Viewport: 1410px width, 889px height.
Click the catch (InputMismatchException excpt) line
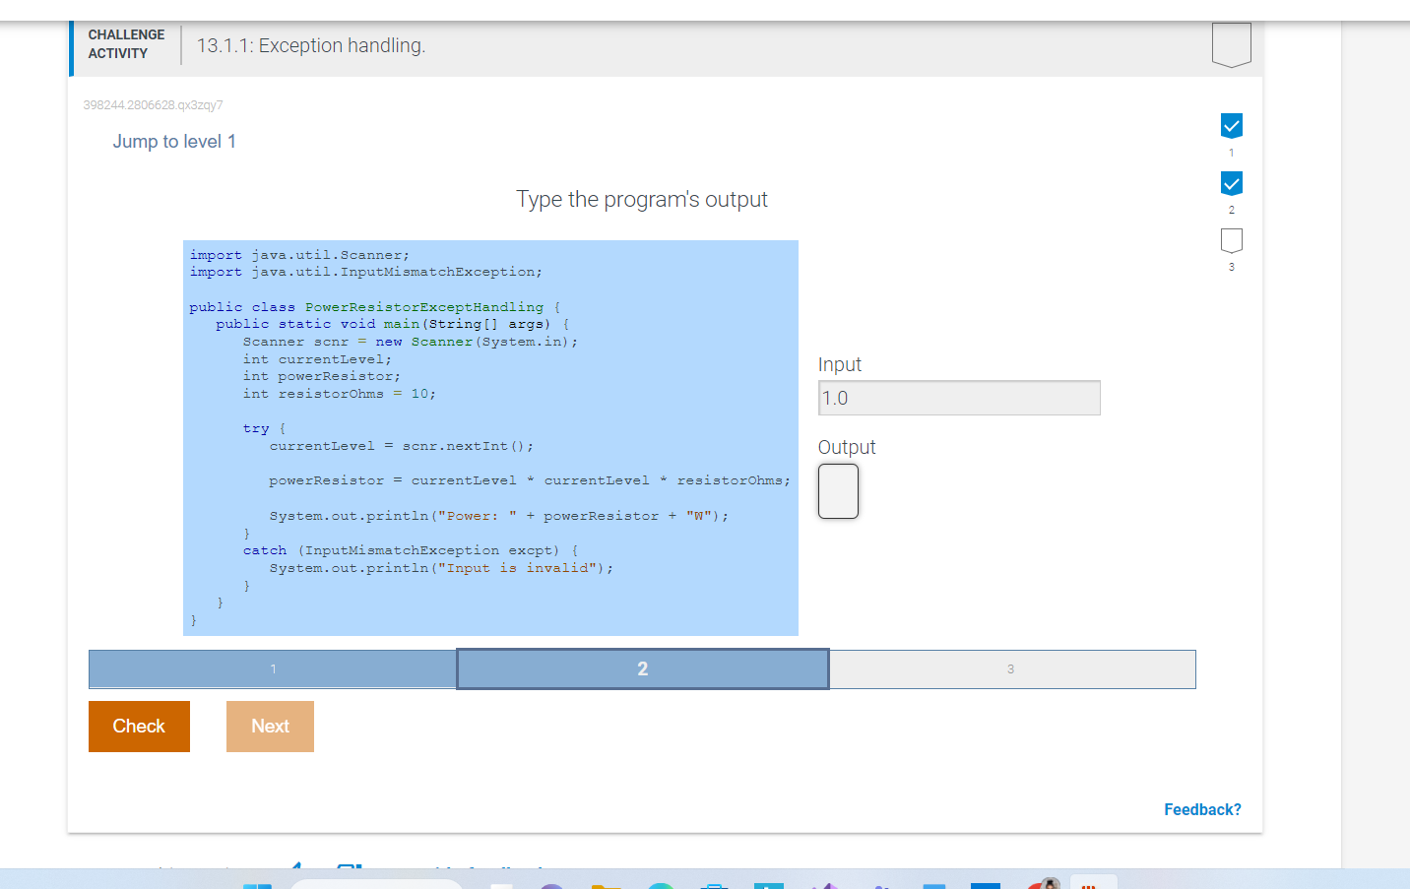tap(411, 550)
